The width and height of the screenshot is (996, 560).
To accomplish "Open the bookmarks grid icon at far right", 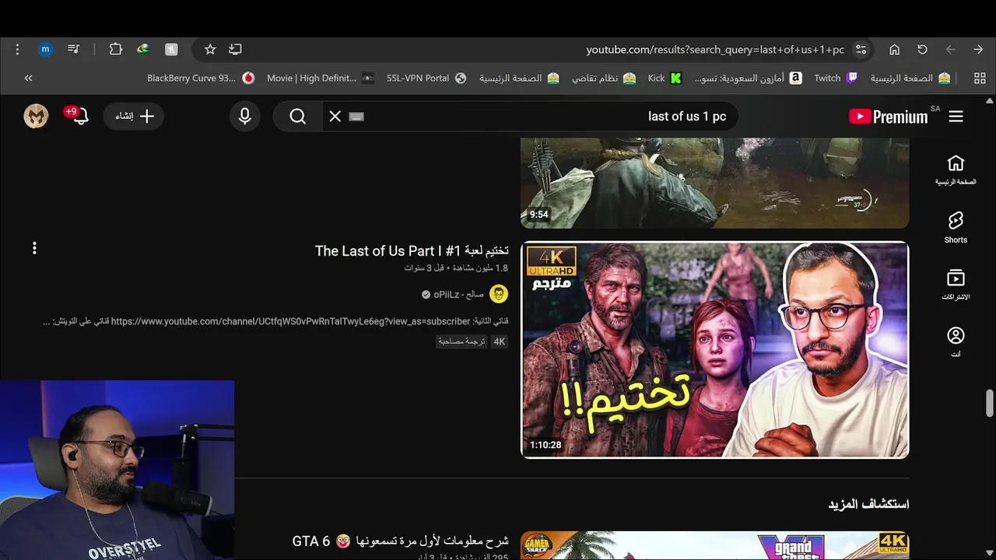I will (980, 79).
